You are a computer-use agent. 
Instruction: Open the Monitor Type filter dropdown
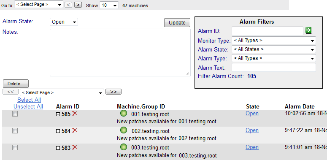point(273,41)
